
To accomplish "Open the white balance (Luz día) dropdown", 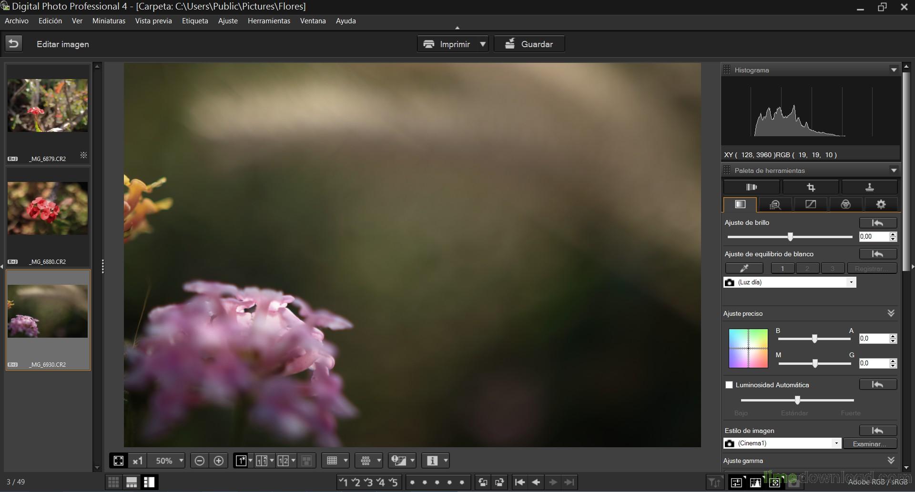I will pyautogui.click(x=851, y=282).
